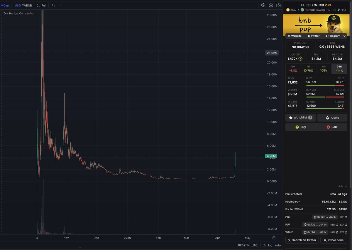Screen dimensions: 352x250
Task: Click the OHLC legend on chart
Action: pos(18,13)
